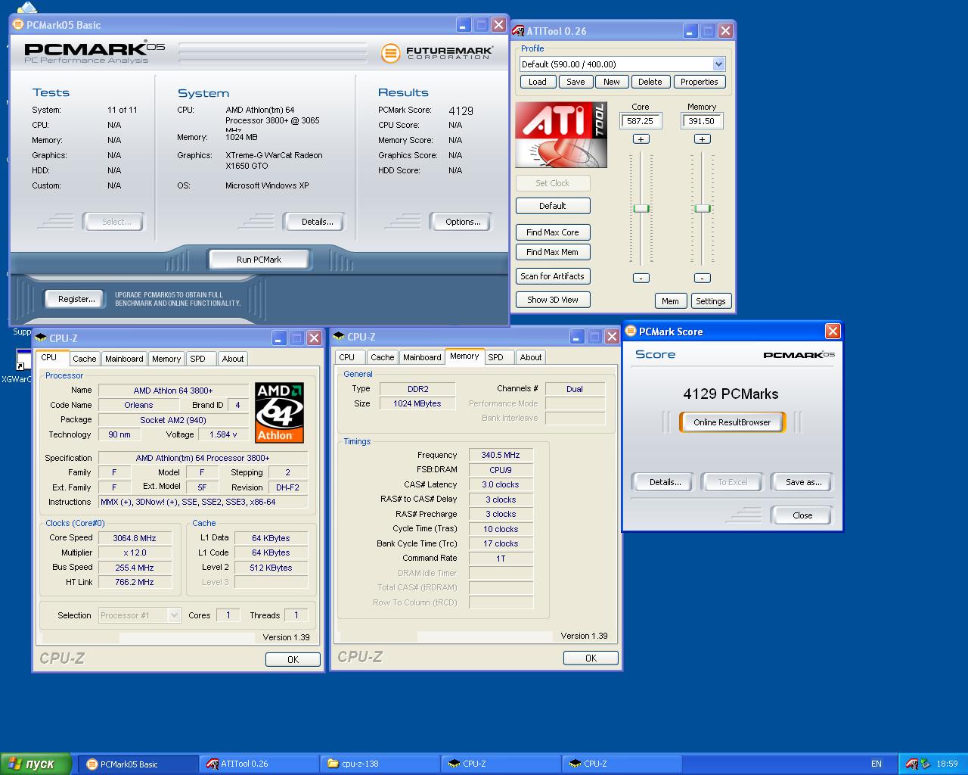Click the Memory clock slider handle
The width and height of the screenshot is (968, 775).
tap(703, 208)
